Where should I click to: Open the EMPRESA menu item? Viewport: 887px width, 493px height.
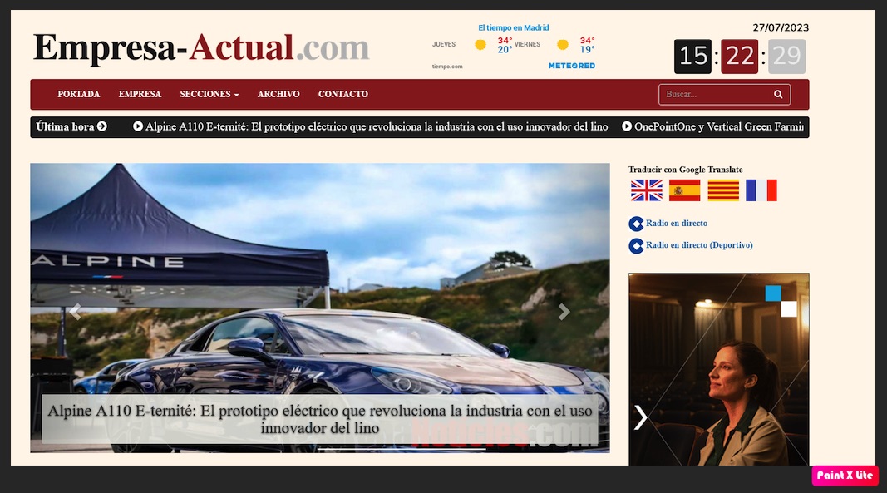[140, 94]
